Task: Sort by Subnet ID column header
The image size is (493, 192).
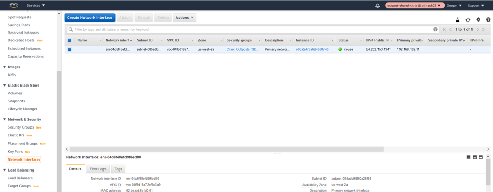Action: [144, 40]
